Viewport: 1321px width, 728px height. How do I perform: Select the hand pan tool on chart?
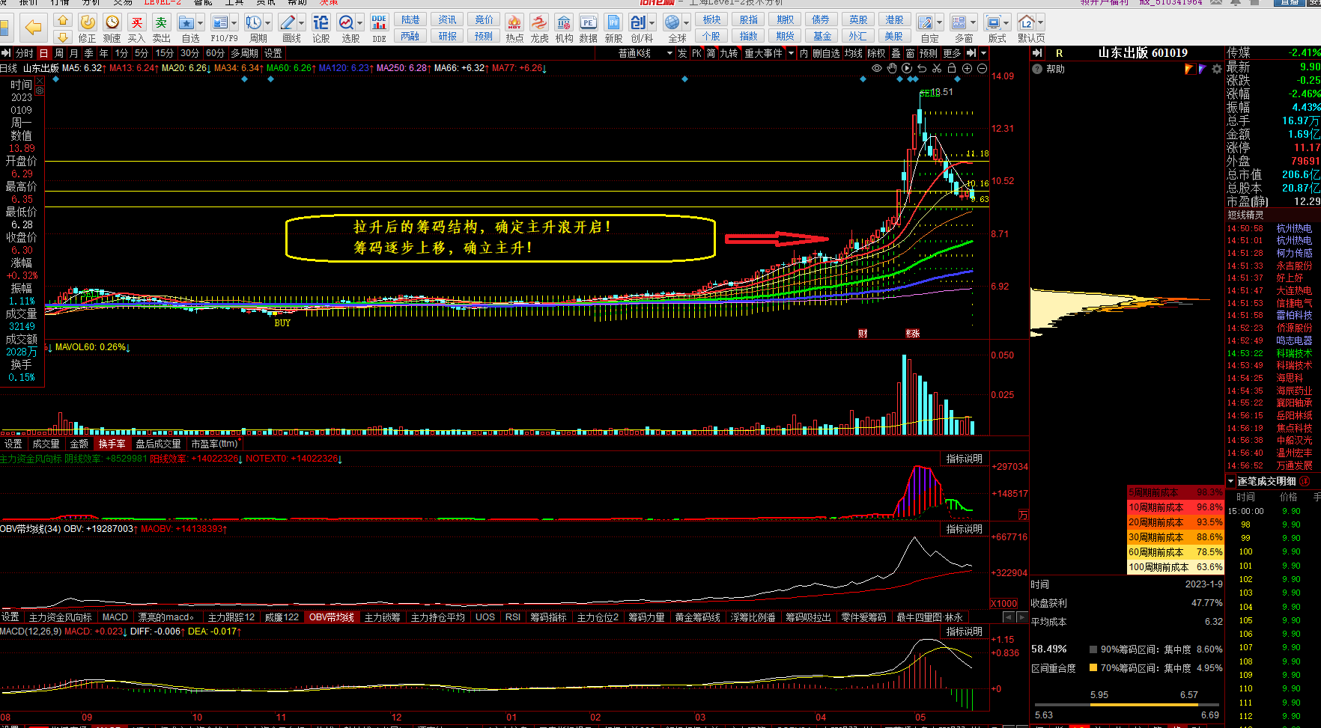click(x=892, y=68)
